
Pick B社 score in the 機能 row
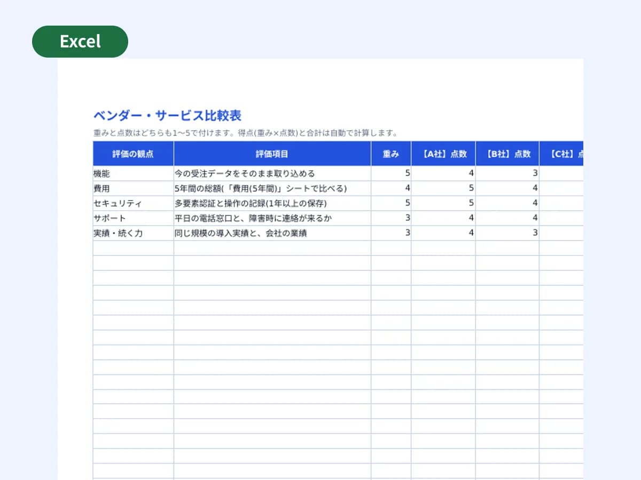point(507,173)
